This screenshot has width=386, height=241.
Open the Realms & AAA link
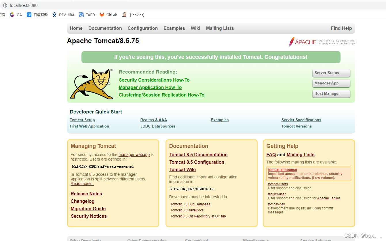[x=154, y=120]
